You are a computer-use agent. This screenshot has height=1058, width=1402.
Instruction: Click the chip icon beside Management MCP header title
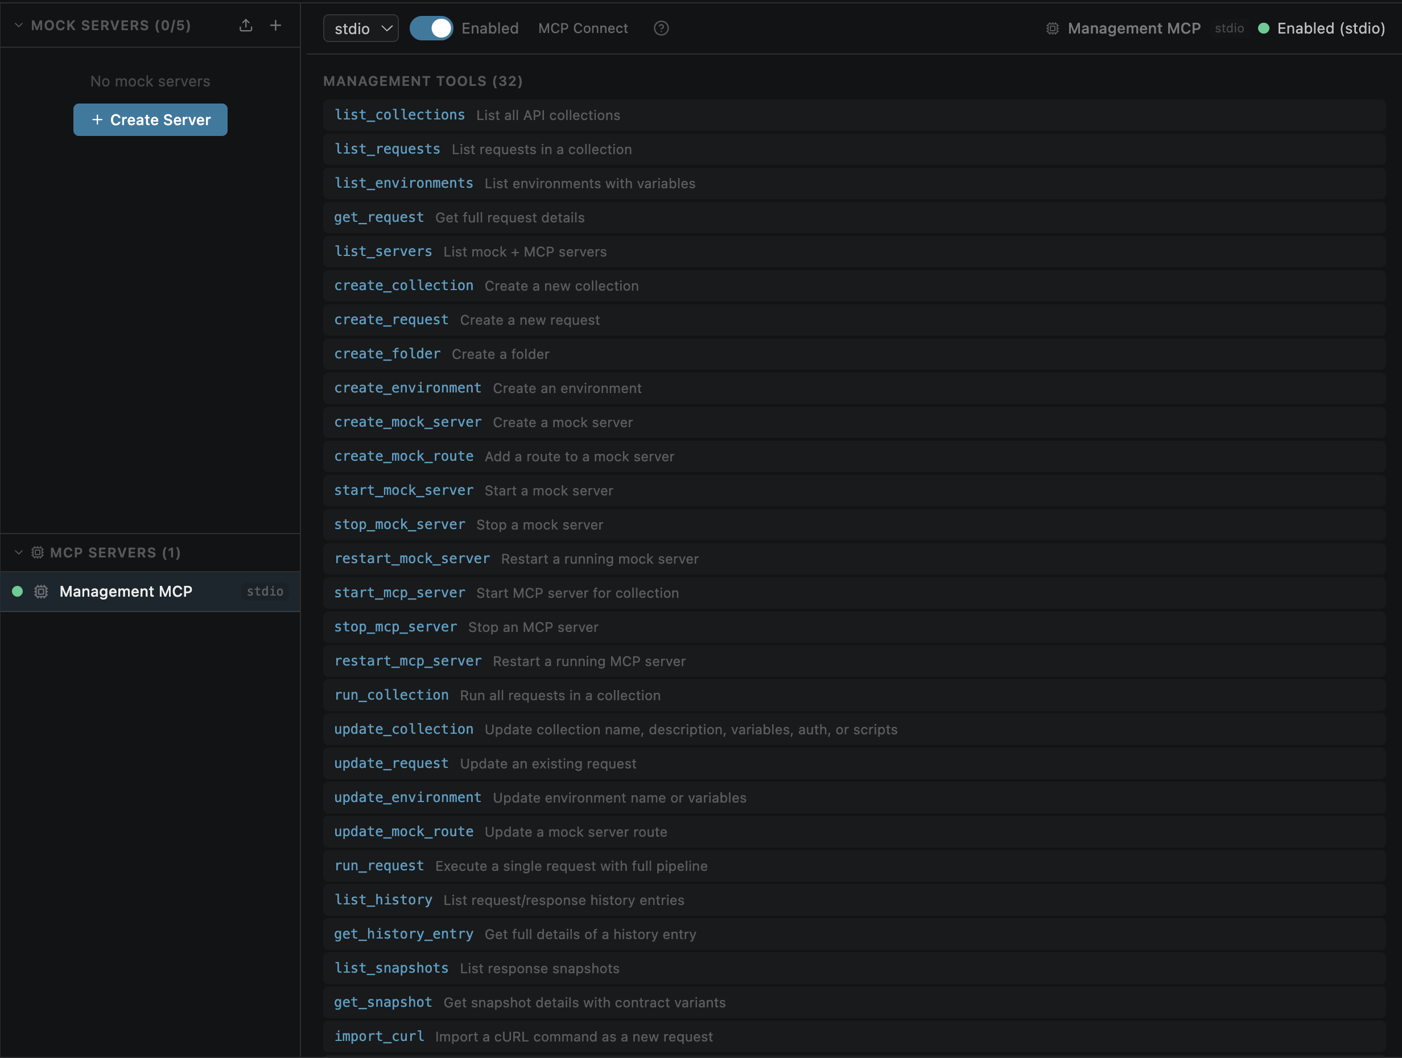click(x=1052, y=28)
